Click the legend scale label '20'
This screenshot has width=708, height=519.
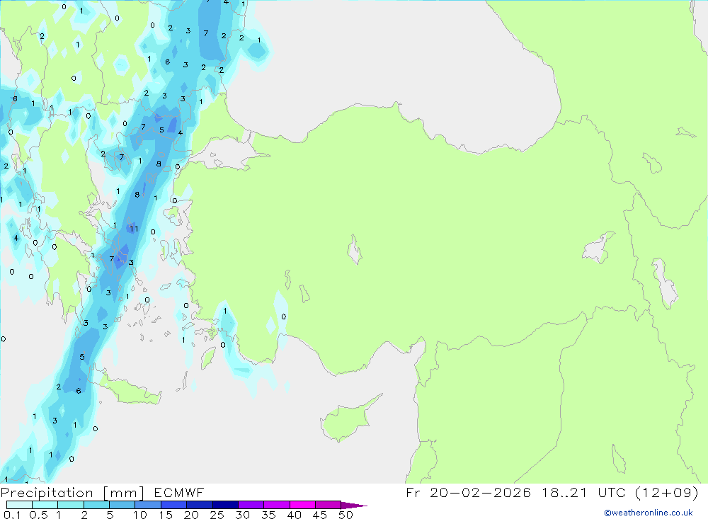point(191,515)
